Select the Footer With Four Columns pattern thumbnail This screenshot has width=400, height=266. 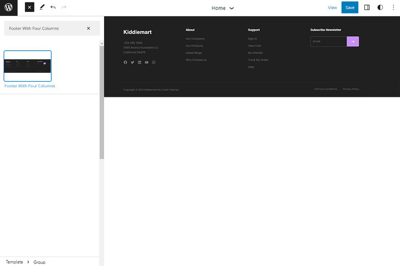pyautogui.click(x=28, y=66)
